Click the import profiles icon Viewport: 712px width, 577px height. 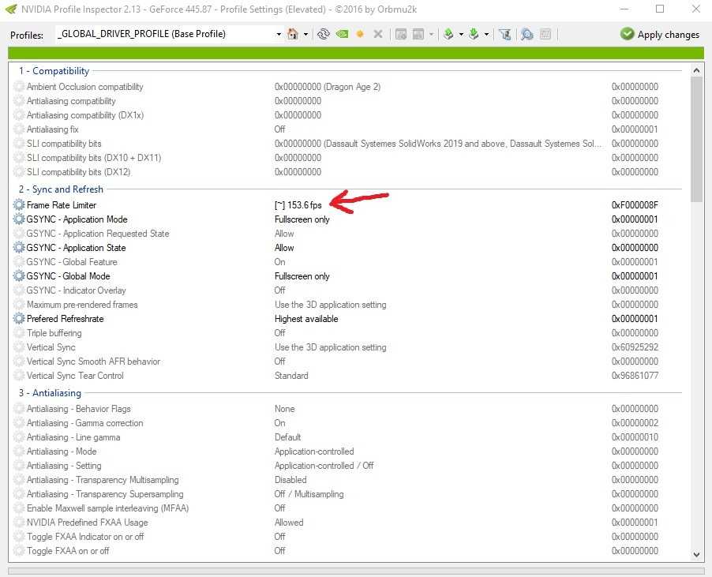pos(474,34)
